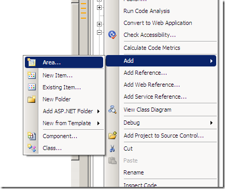Select Add Service Reference...
This screenshot has width=225, height=189.
(x=155, y=97)
